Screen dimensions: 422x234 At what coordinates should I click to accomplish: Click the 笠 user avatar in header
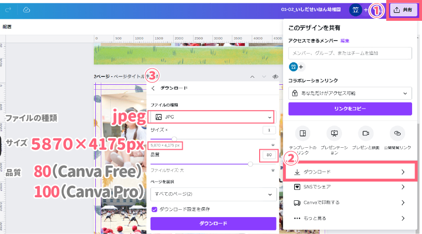click(x=355, y=10)
